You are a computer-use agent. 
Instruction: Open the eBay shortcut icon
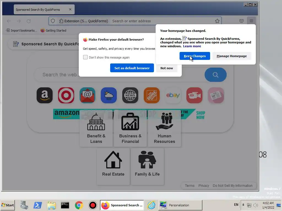point(173,95)
